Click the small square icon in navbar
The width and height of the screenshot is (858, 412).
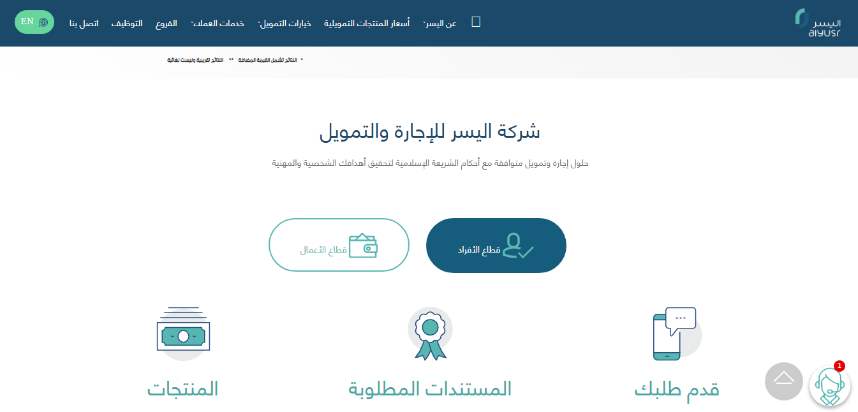coord(475,22)
